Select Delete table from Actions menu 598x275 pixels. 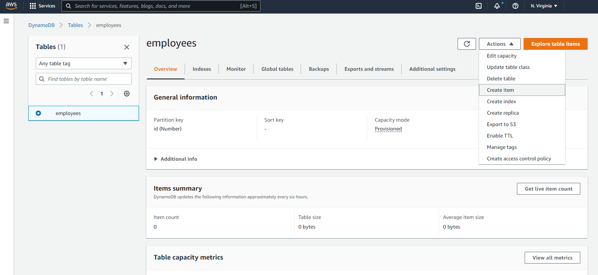pos(522,79)
